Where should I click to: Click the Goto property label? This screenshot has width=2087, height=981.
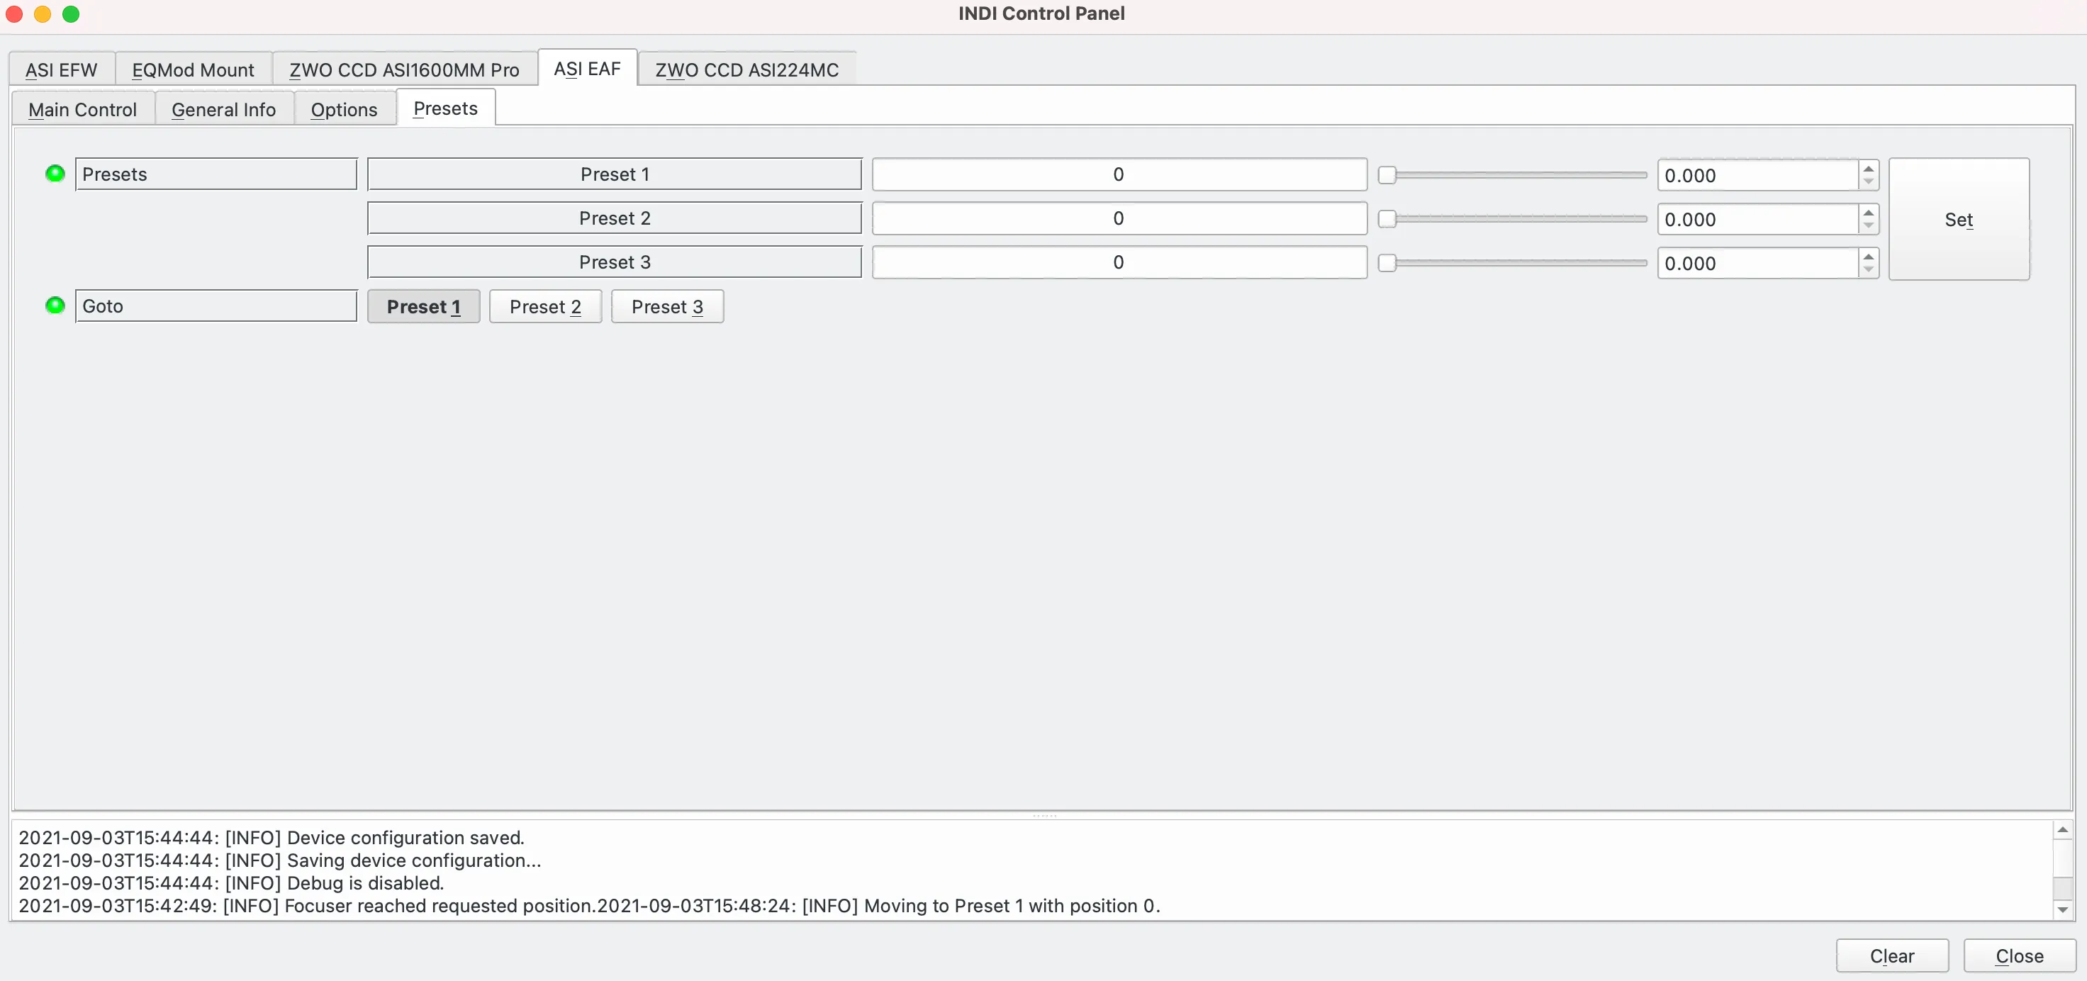tap(216, 306)
